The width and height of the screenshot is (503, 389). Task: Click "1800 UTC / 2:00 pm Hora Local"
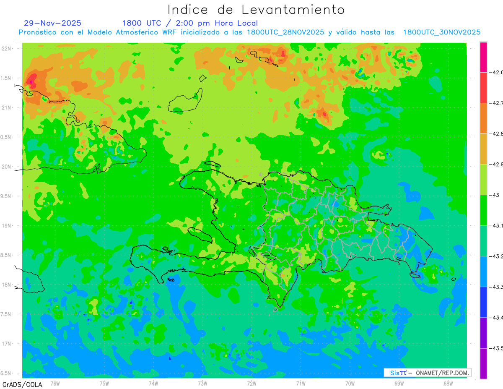pos(190,23)
